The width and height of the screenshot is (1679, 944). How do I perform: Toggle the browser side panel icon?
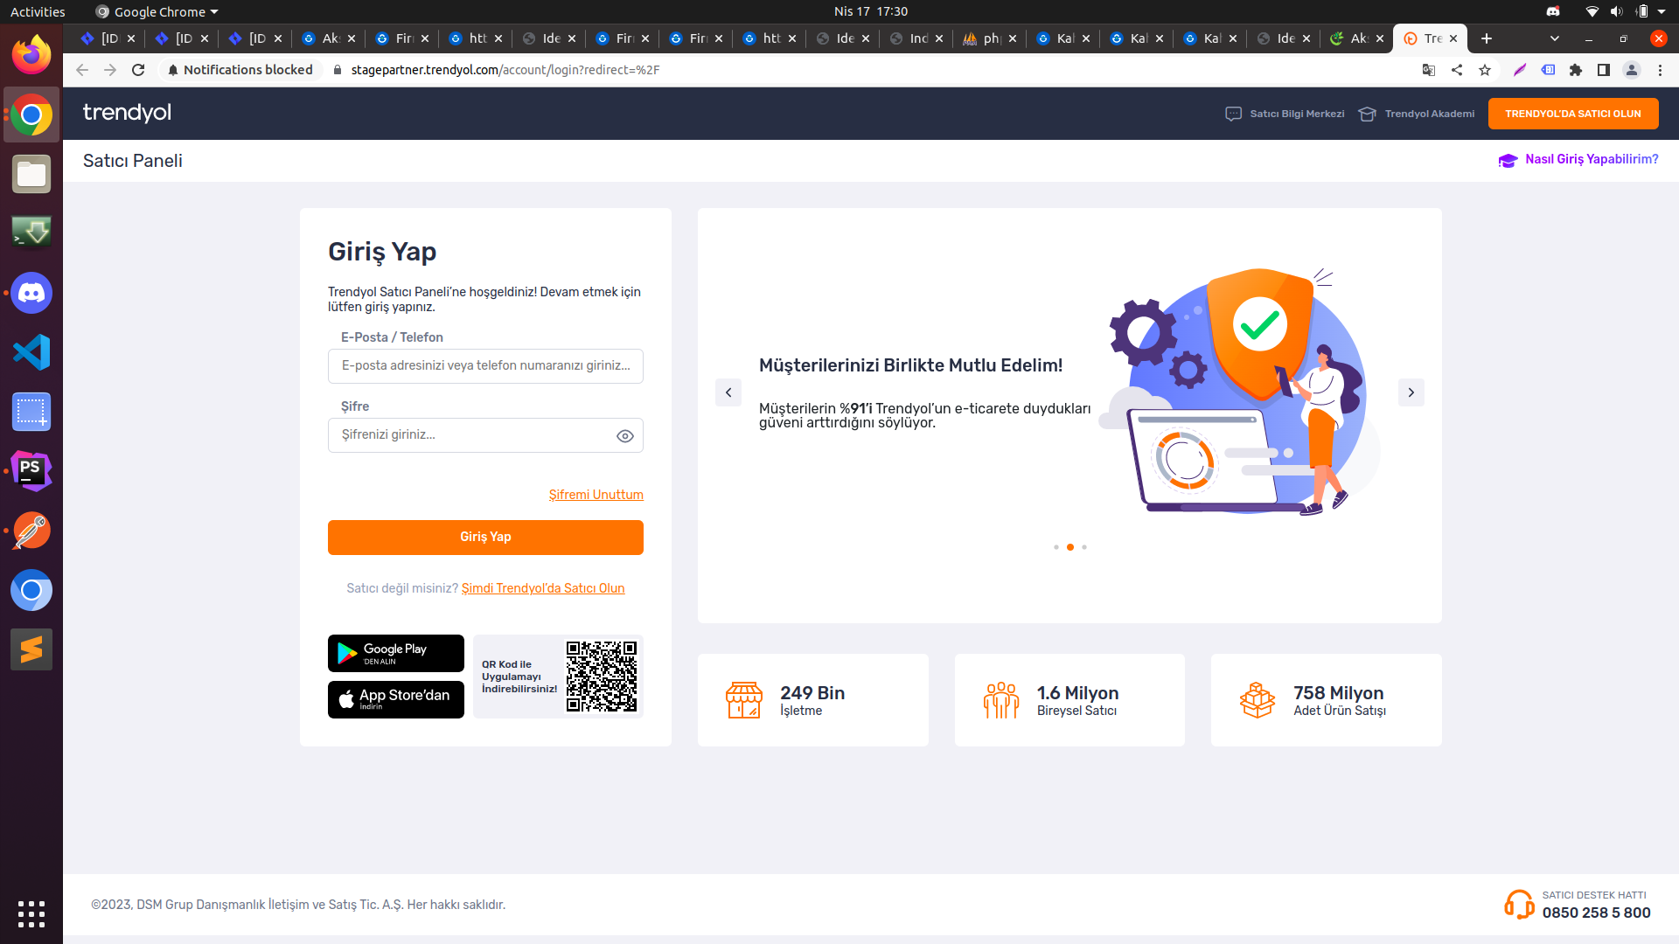pyautogui.click(x=1604, y=70)
